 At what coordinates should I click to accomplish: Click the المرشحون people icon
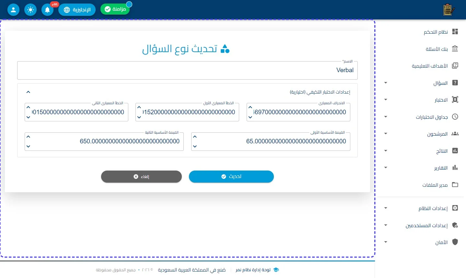[455, 134]
